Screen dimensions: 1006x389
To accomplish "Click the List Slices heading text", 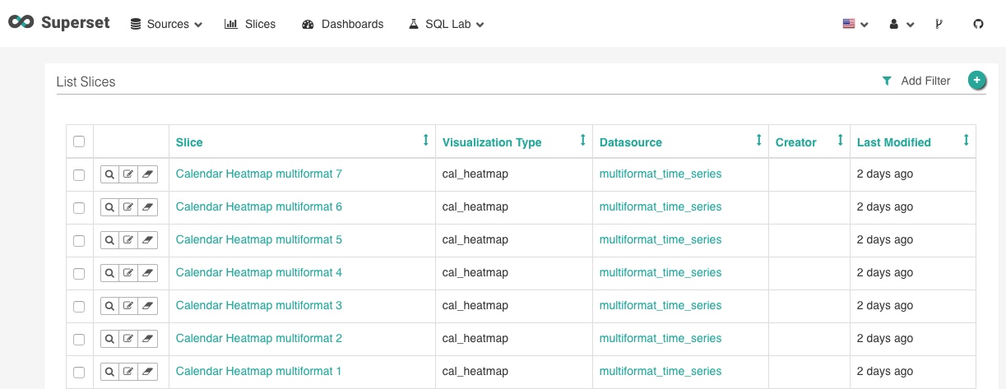I will 86,81.
